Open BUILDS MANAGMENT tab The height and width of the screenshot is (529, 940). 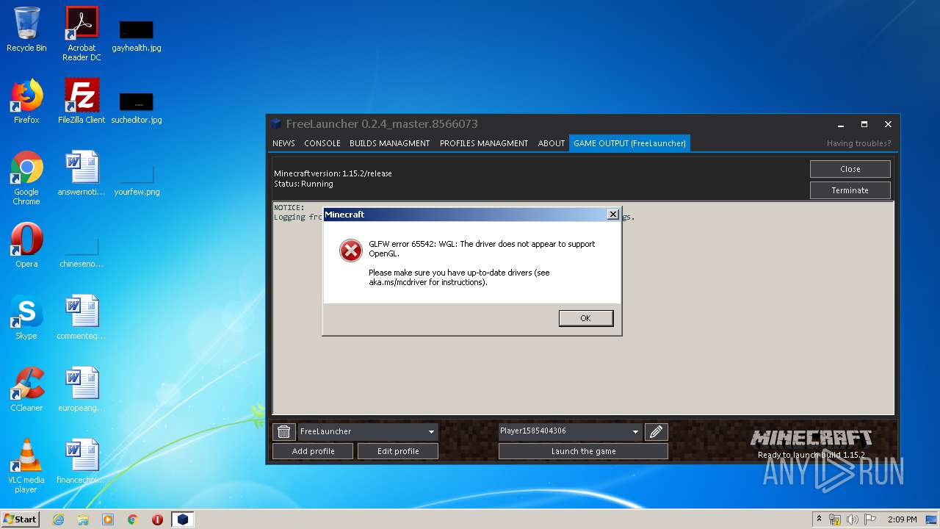(x=390, y=143)
